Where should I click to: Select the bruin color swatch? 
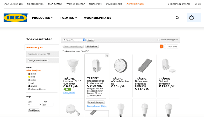pos(29,74)
